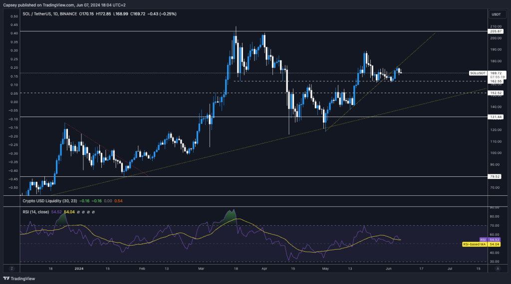Click the 100.00 price axis tick

click(496, 153)
